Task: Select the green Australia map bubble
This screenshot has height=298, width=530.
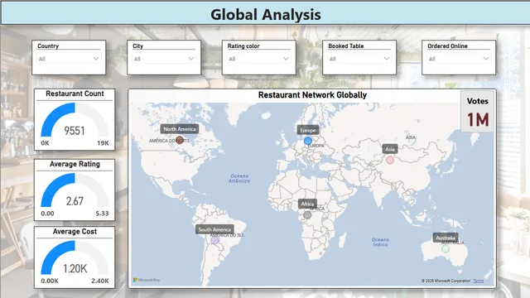Action: point(446,248)
